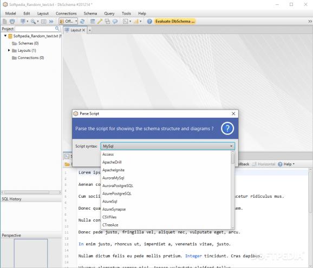
Task: Open the Tools menu
Action: pyautogui.click(x=126, y=14)
